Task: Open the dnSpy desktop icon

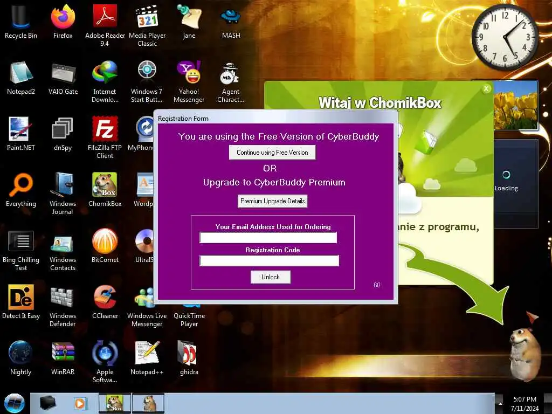Action: pos(63,134)
